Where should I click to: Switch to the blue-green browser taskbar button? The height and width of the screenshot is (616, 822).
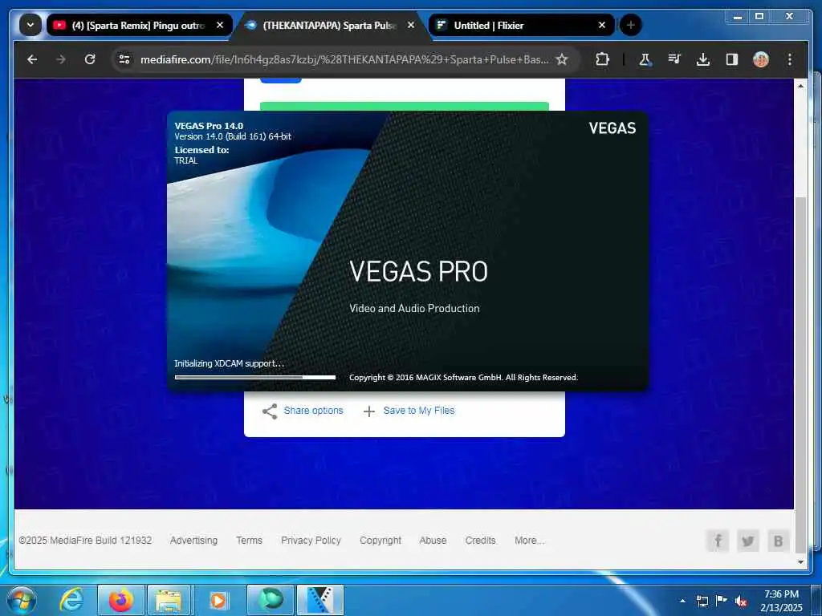click(x=271, y=600)
